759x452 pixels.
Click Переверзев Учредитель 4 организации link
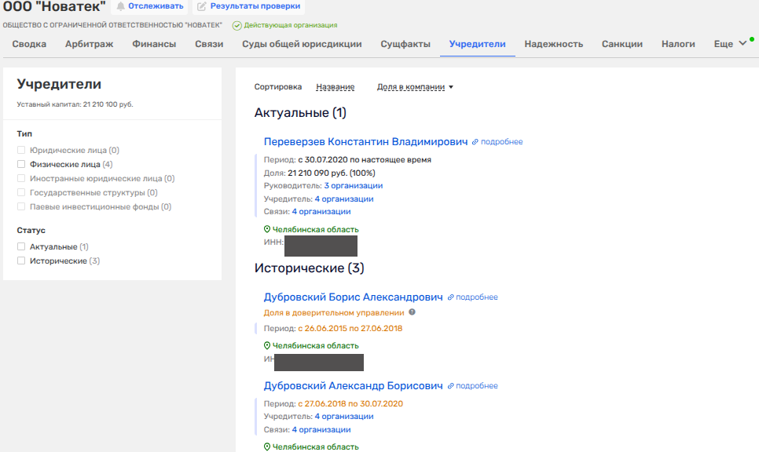(344, 199)
